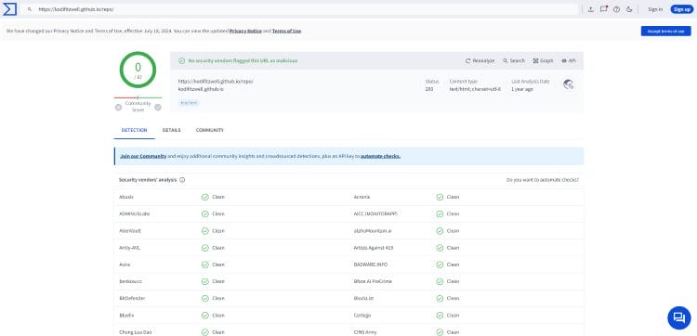Switch to the COMMUNITY tab
This screenshot has height=336, width=697.
pos(210,130)
